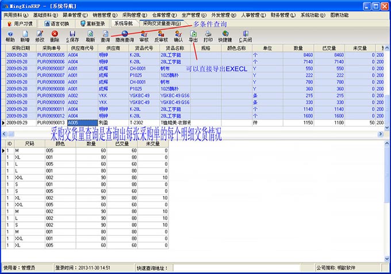
Task: Open the 财务管理 menu
Action: 283,15
